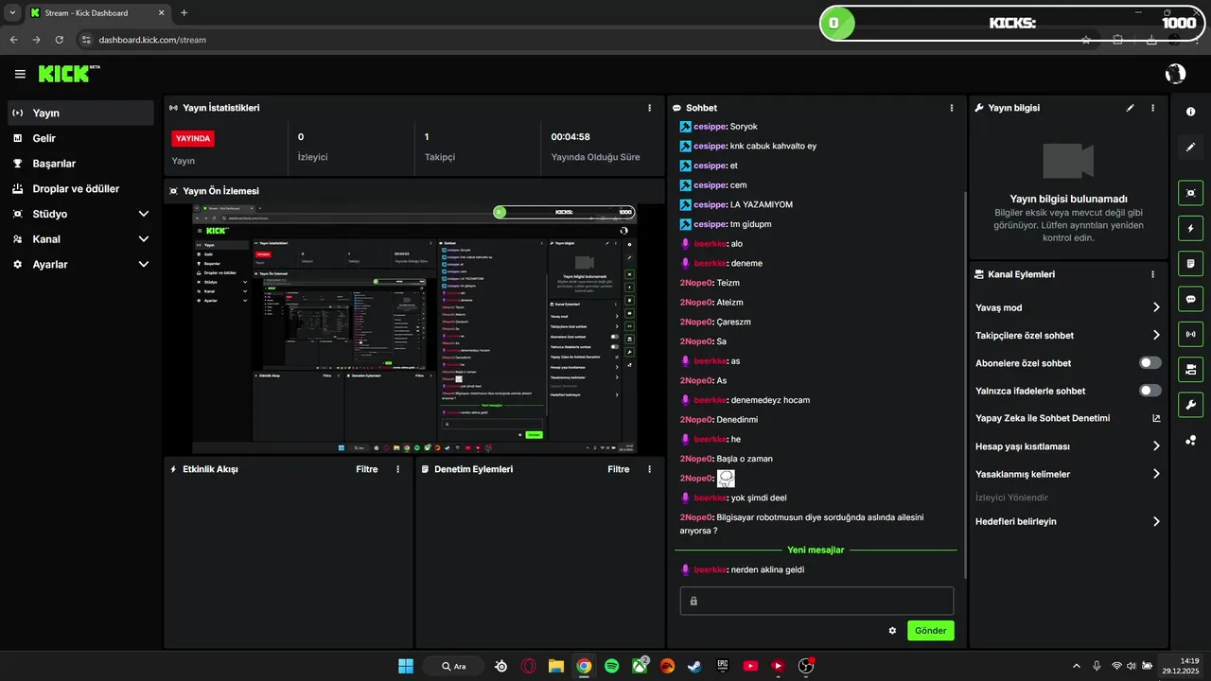The width and height of the screenshot is (1211, 681).
Task: Toggle the lightning activity feed icon in right rail
Action: (1190, 228)
